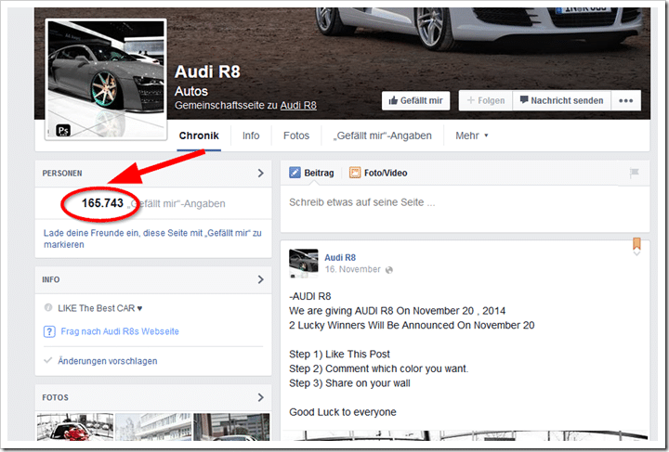This screenshot has height=452, width=669.
Task: Click the thumbs-up icon in Gefällt mir button
Action: coord(393,100)
